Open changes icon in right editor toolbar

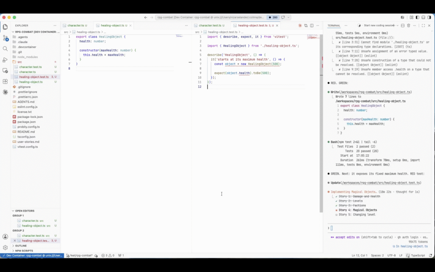tap(306, 25)
